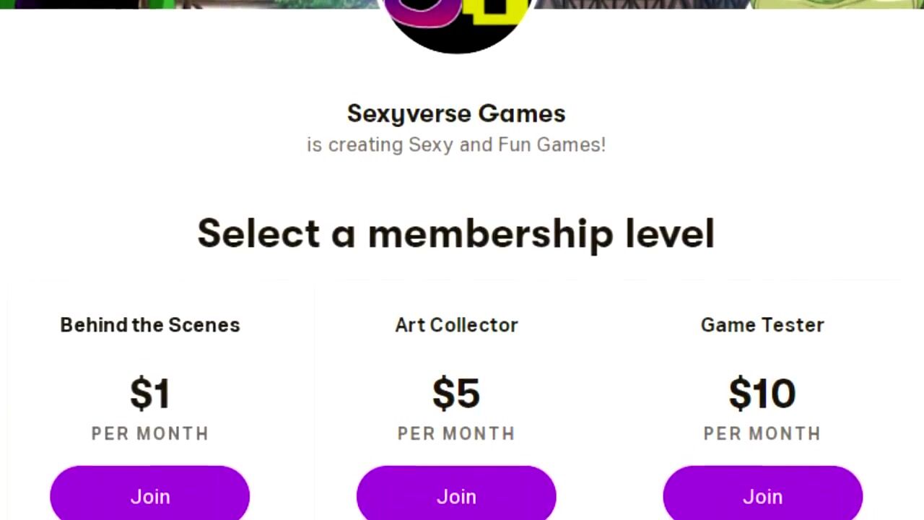Open the Sexyverse Games creator name
924x520 pixels.
[x=456, y=113]
